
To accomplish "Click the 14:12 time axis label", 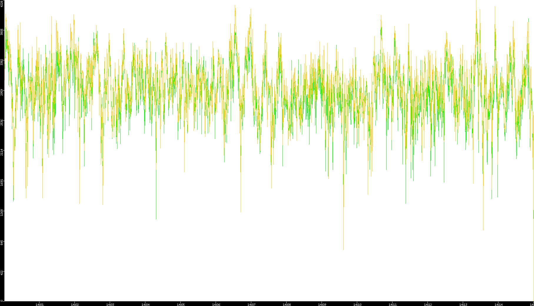I will (x=428, y=305).
